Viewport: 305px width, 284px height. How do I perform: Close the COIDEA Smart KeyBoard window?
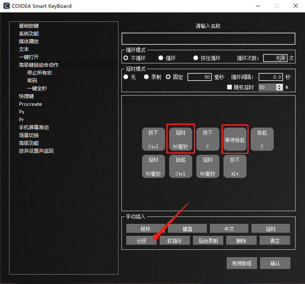coord(296,6)
